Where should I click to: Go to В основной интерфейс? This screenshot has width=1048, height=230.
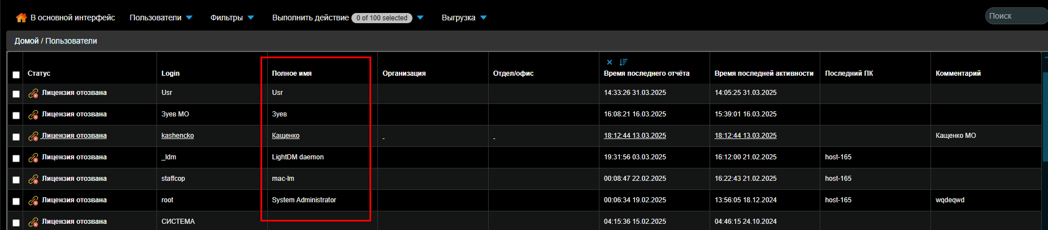tap(72, 18)
